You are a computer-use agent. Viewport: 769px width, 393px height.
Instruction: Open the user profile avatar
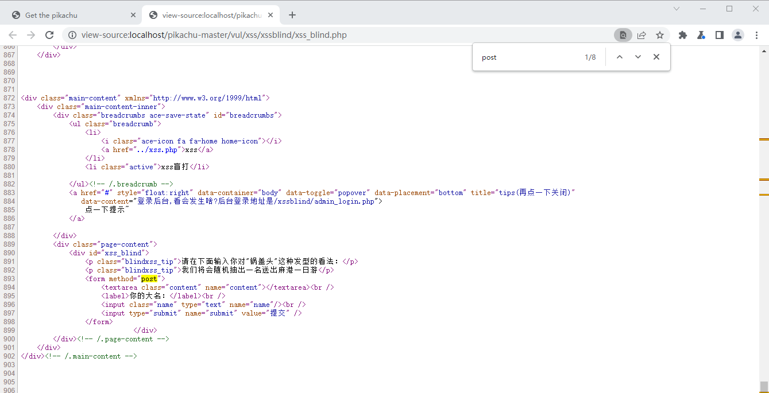[737, 35]
